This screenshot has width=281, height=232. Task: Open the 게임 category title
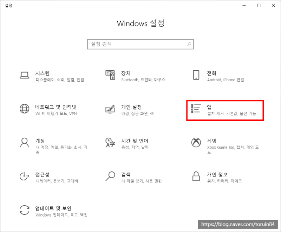pos(212,141)
